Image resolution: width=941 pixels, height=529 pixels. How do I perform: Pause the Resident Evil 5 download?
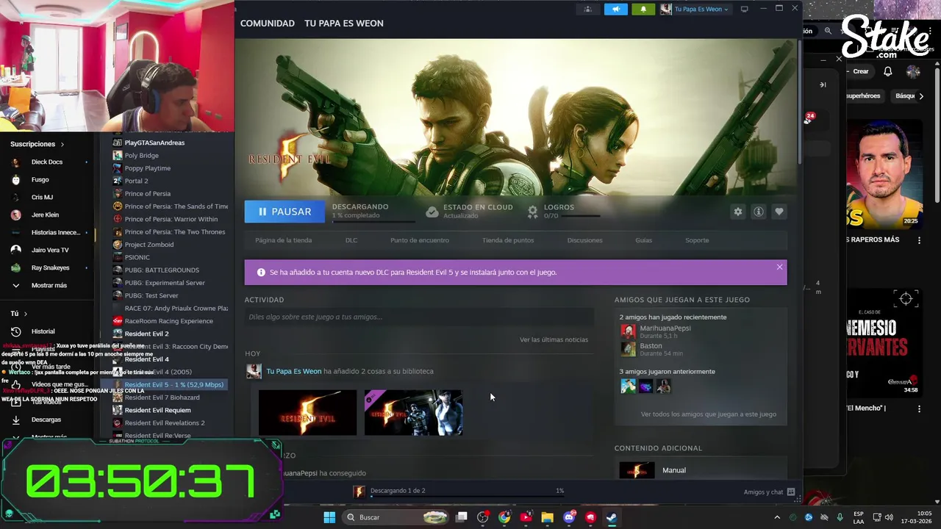click(284, 212)
